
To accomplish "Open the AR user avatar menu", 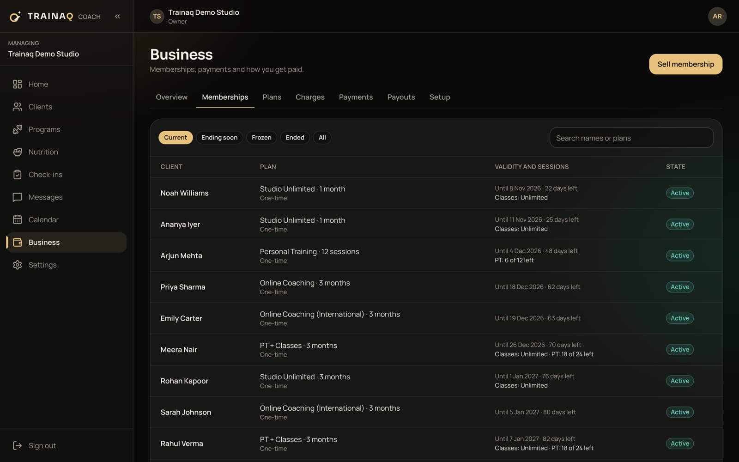I will [717, 16].
